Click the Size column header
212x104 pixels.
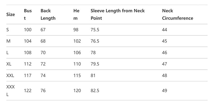point(11,15)
